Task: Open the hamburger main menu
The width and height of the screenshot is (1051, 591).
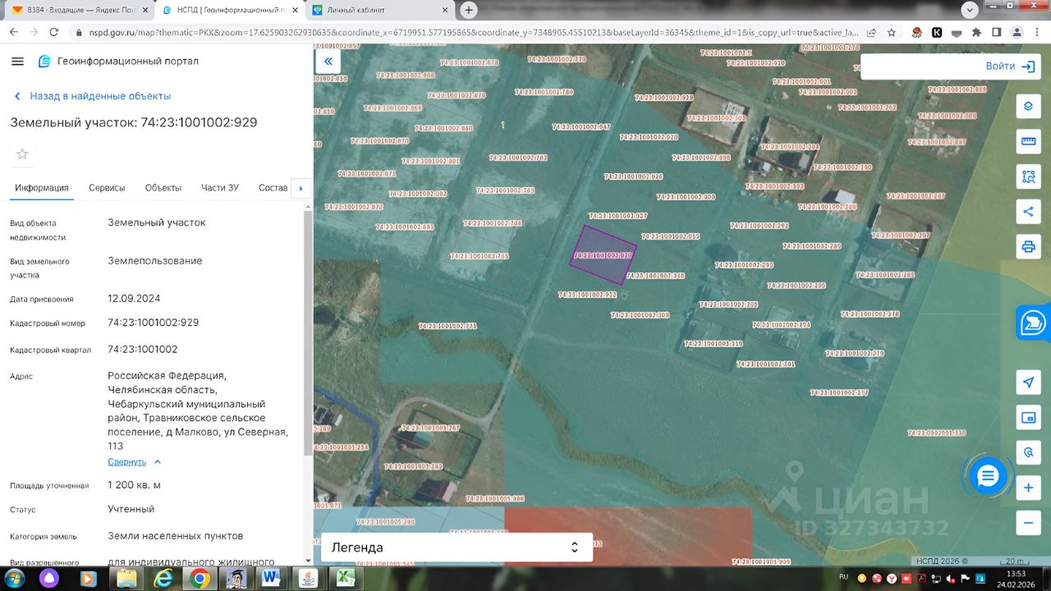Action: pos(17,62)
